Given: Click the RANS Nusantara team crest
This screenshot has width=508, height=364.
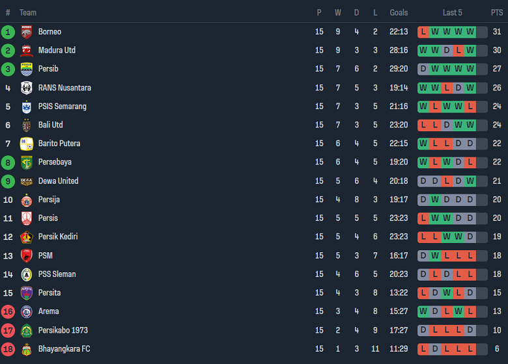Looking at the screenshot, I should [x=27, y=88].
